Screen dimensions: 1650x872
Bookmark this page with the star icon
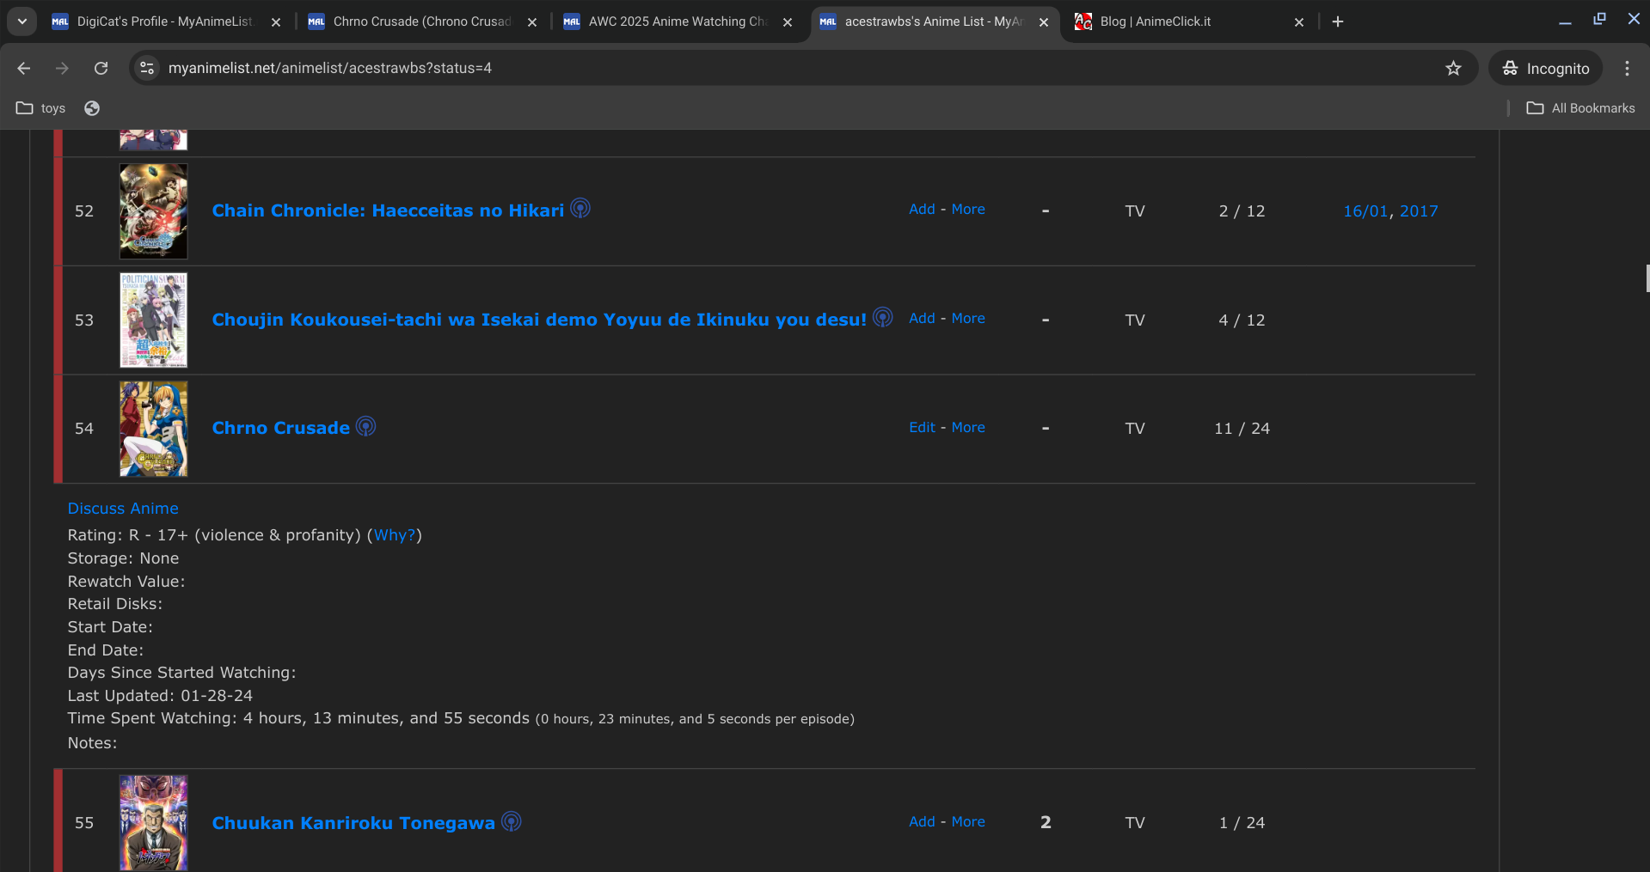1453,69
